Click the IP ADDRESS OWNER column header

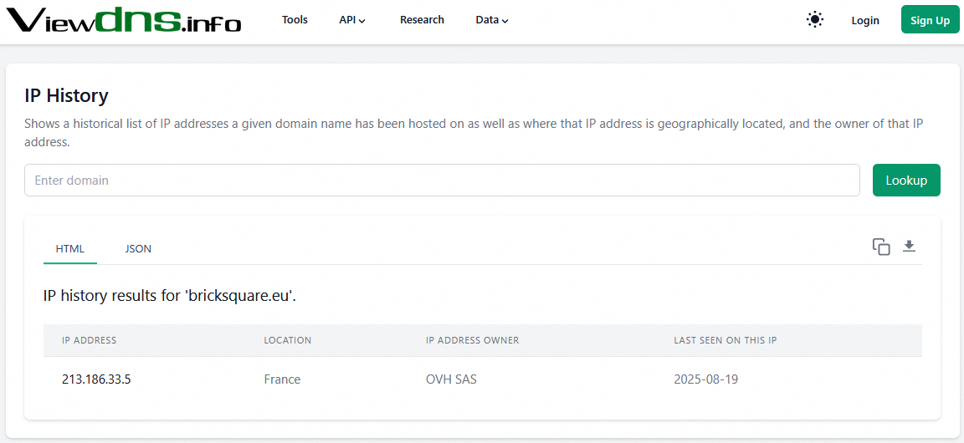(472, 340)
